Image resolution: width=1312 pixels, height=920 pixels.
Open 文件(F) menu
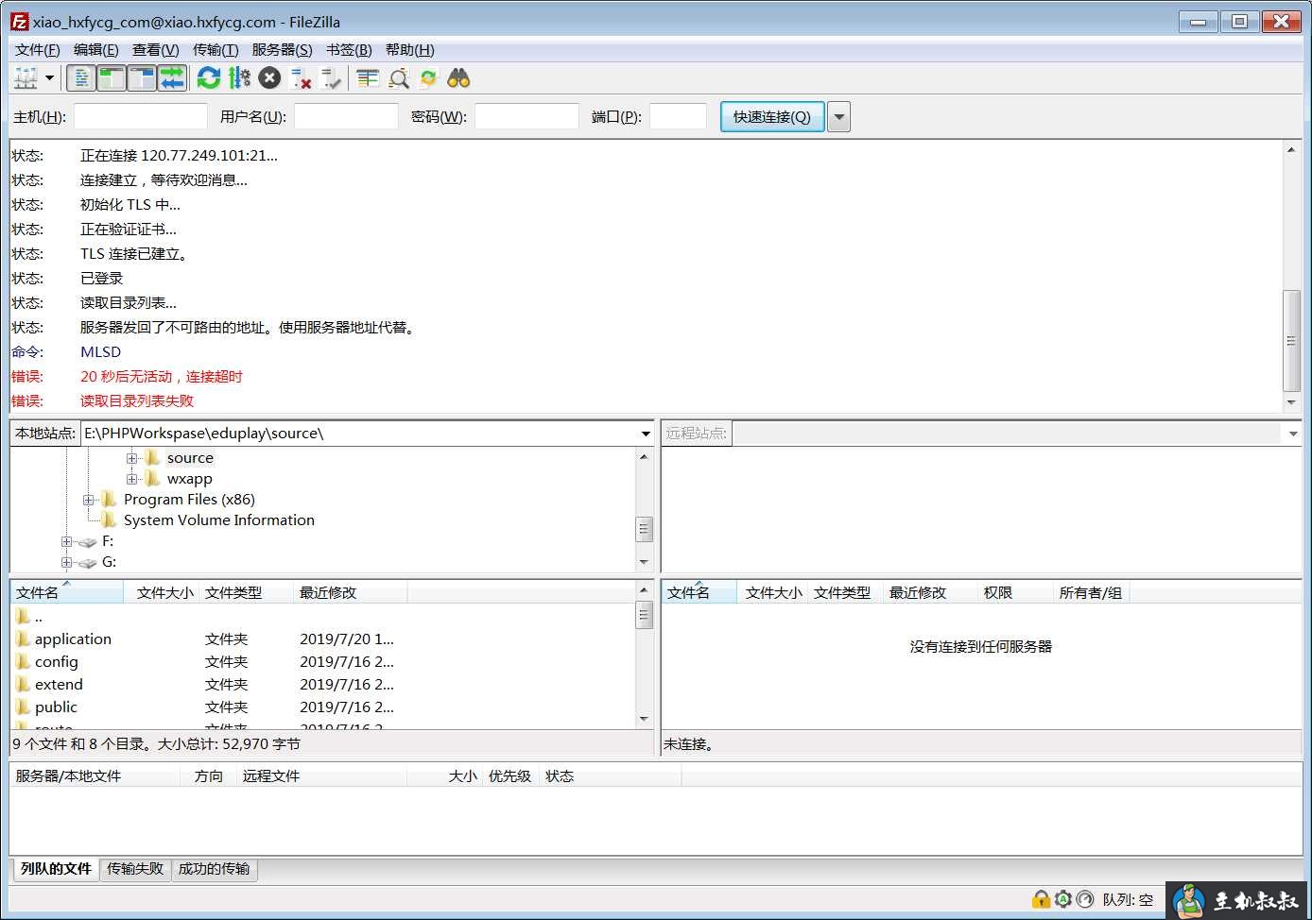coord(37,50)
